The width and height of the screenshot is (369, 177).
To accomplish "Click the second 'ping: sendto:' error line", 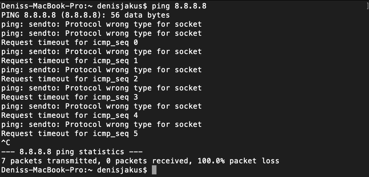I will (x=101, y=33).
